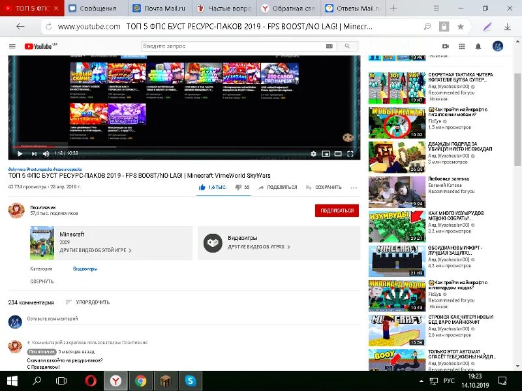522x391 pixels.
Task: Switch to Обратная связь tab
Action: tap(288, 8)
